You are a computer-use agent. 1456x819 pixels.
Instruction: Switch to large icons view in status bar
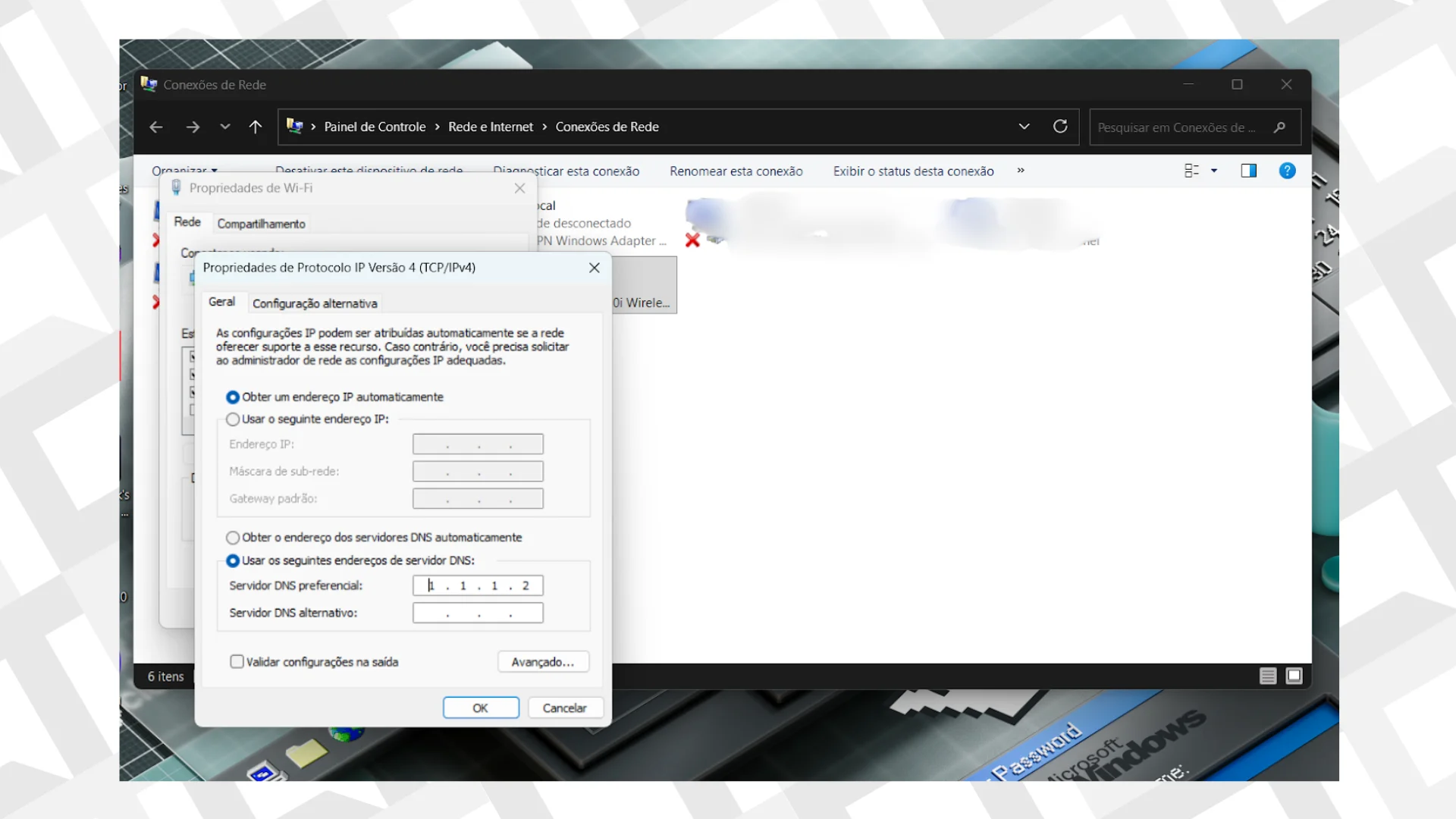coord(1294,676)
